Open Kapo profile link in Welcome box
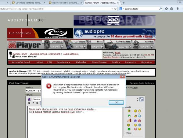The image size is (183, 138). (x=117, y=52)
